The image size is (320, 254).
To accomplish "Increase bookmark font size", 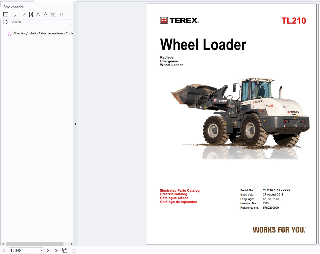I will [x=38, y=14].
